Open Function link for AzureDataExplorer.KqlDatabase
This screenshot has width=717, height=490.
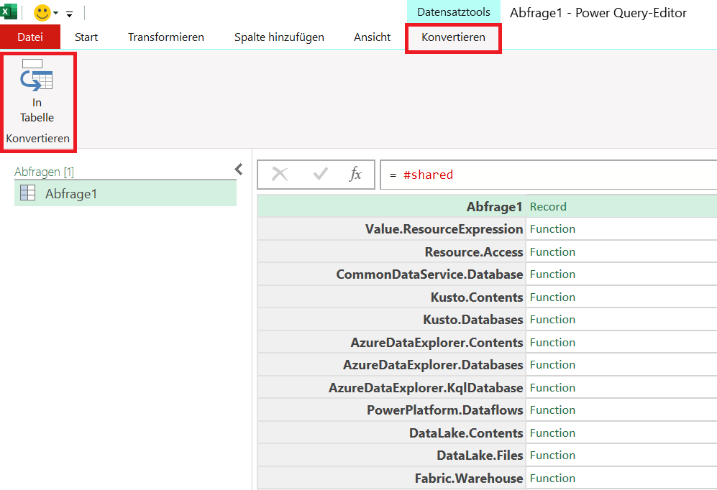[x=552, y=387]
